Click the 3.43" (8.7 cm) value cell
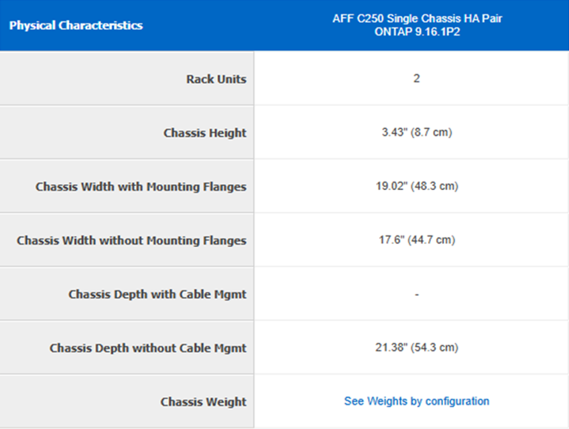569x429 pixels. coord(417,133)
